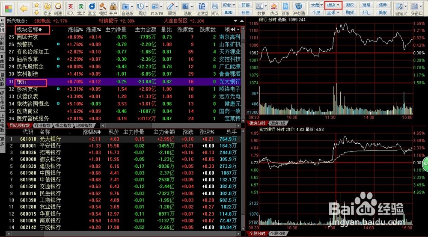Image resolution: width=428 pixels, height=237 pixels.
Task: Go back with the yellow left arrow
Action: tap(24, 9)
